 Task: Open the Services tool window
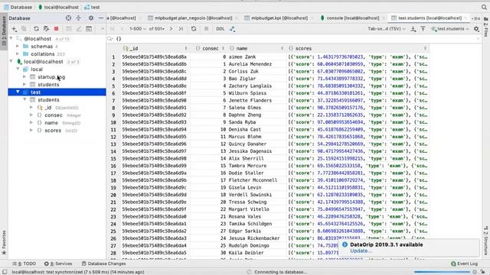tap(58, 264)
